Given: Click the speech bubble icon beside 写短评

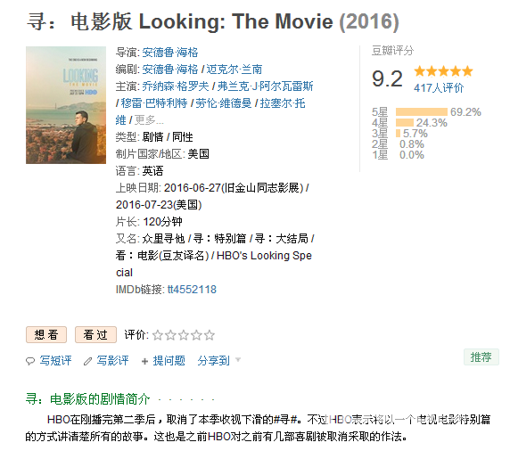Looking at the screenshot, I should pyautogui.click(x=30, y=361).
